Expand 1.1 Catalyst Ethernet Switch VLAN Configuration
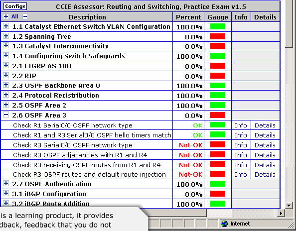Screen dimensions: 296x231 click(x=6, y=26)
